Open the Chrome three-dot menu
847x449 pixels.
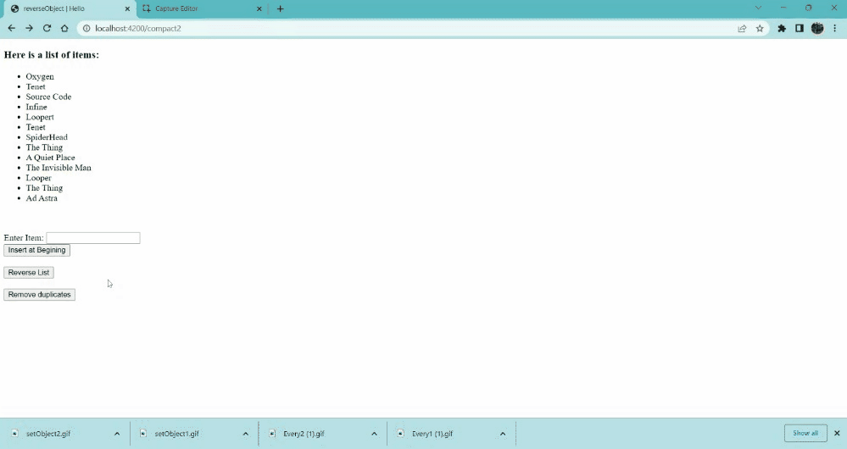pos(834,29)
